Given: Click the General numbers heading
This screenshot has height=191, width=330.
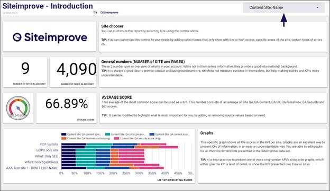Looking at the screenshot, I should pyautogui.click(x=143, y=62).
